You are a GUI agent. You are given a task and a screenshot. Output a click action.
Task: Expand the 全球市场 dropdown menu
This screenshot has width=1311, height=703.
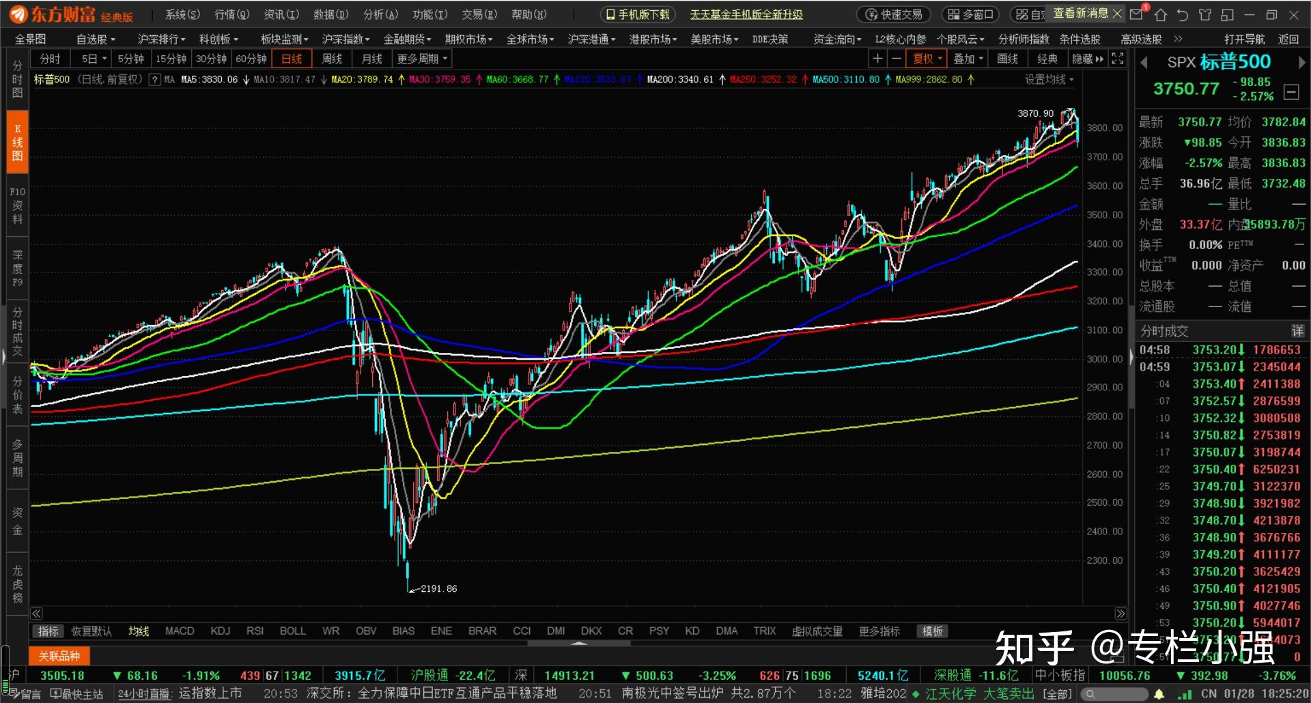pyautogui.click(x=530, y=40)
